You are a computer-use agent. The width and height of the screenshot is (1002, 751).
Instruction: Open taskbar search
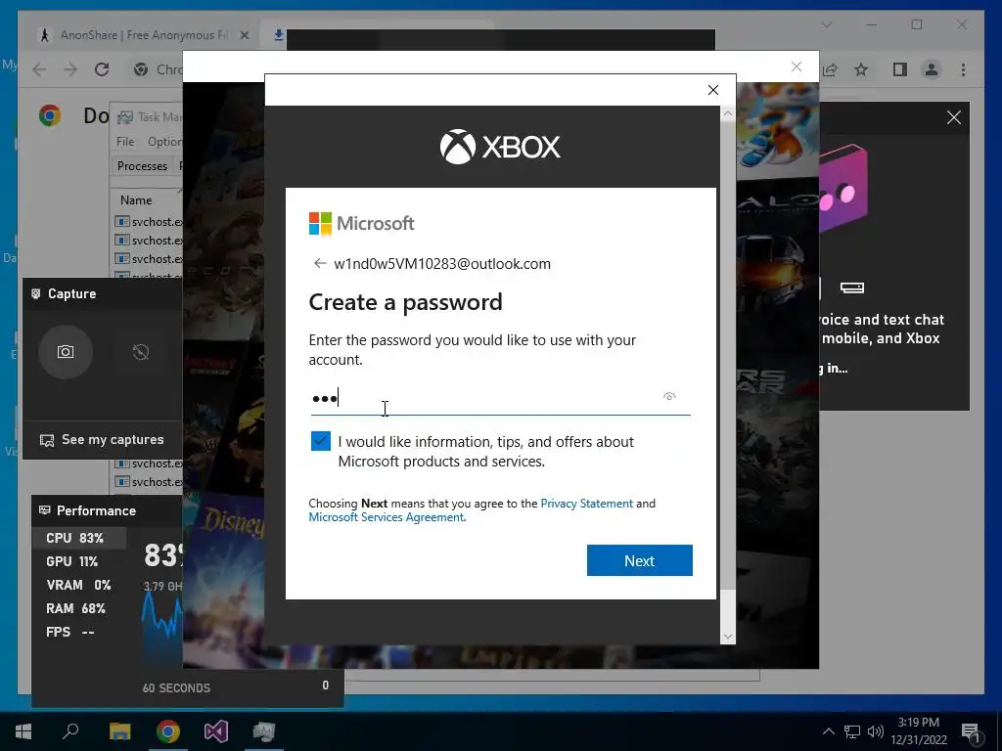tap(70, 731)
